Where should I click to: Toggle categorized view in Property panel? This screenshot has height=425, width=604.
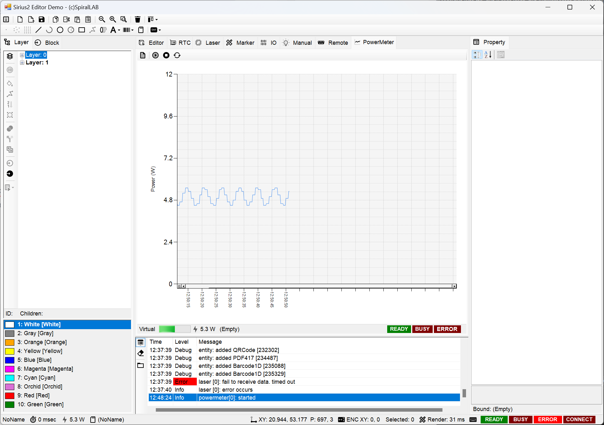[x=477, y=55]
